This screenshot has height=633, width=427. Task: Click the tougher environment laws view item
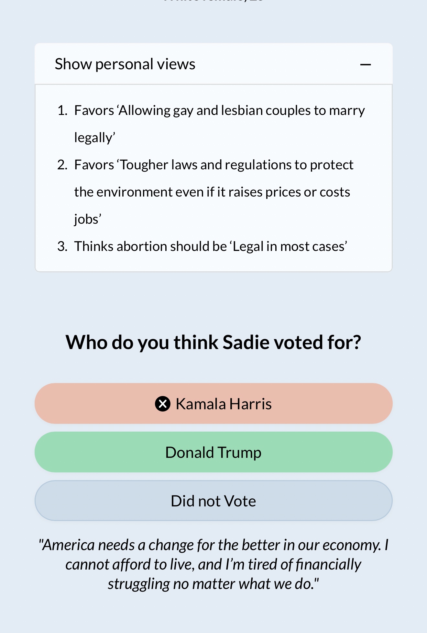click(213, 165)
